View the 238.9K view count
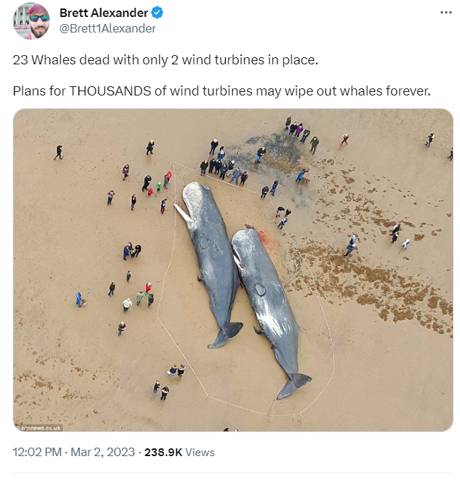Image resolution: width=460 pixels, height=483 pixels. (x=163, y=452)
